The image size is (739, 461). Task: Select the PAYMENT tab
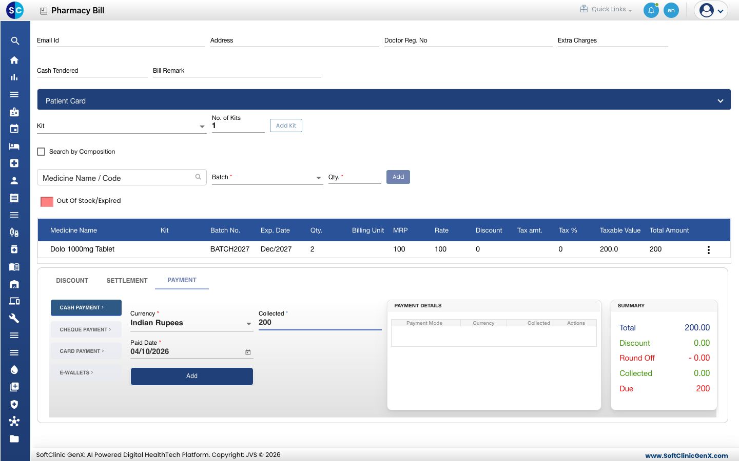click(x=182, y=280)
